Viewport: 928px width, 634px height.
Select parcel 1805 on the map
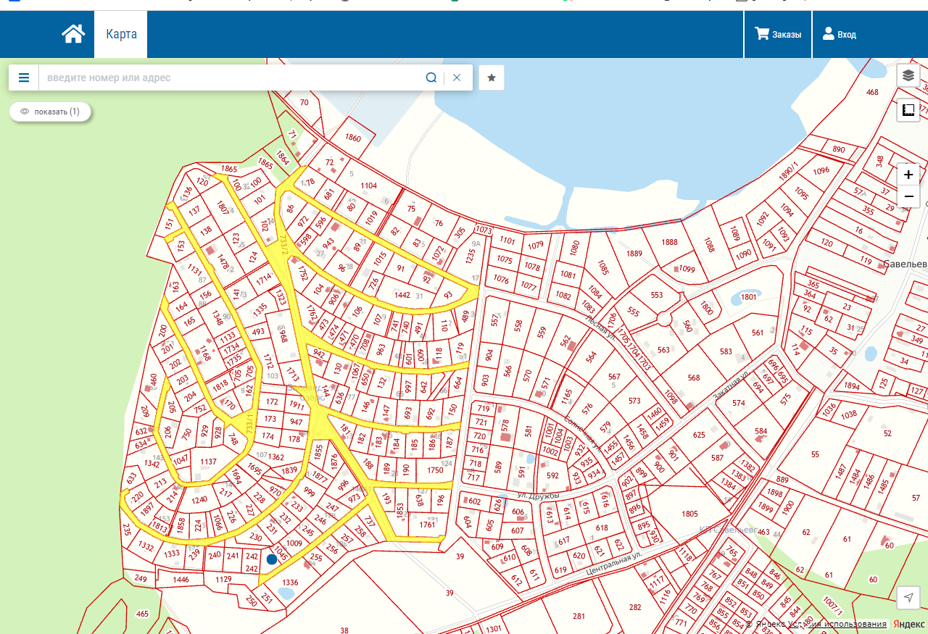[x=689, y=514]
